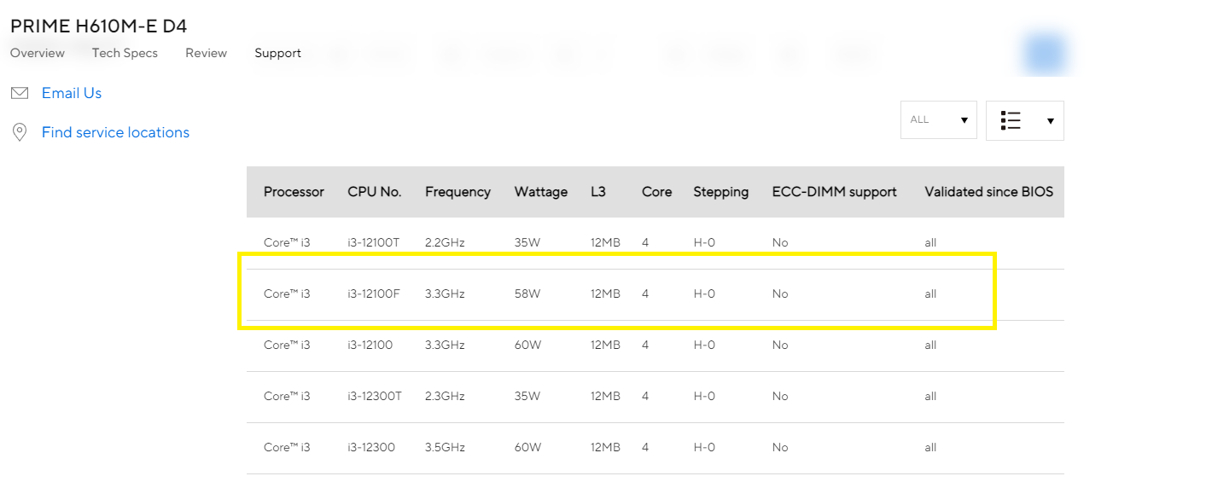Go to the Review tab
1212x482 pixels.
point(206,53)
